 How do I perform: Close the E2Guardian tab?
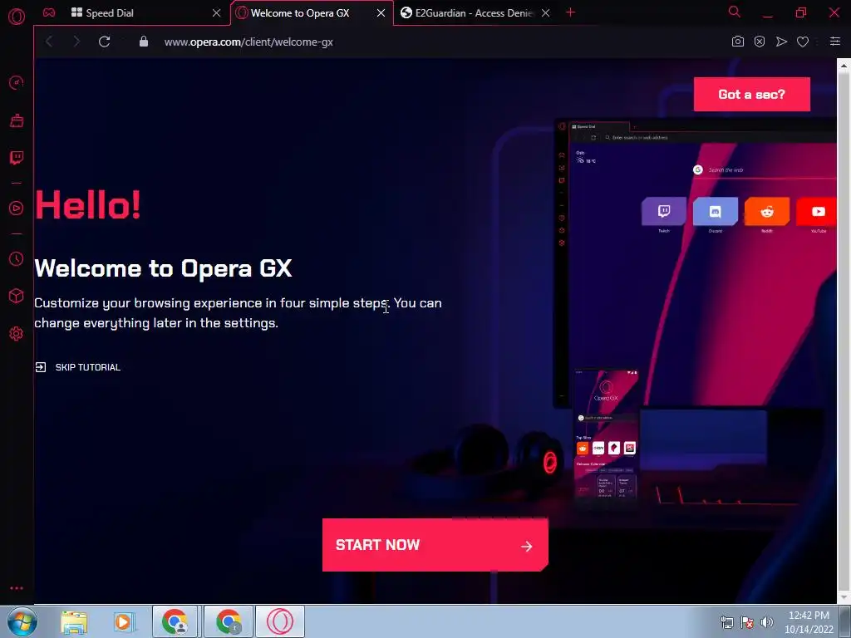pos(545,13)
